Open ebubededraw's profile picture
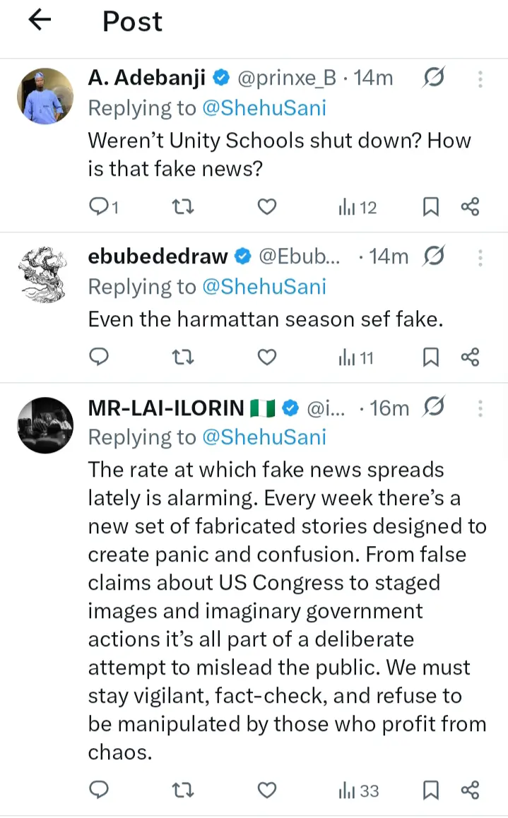Viewport: 508px width, 818px height. tap(45, 274)
